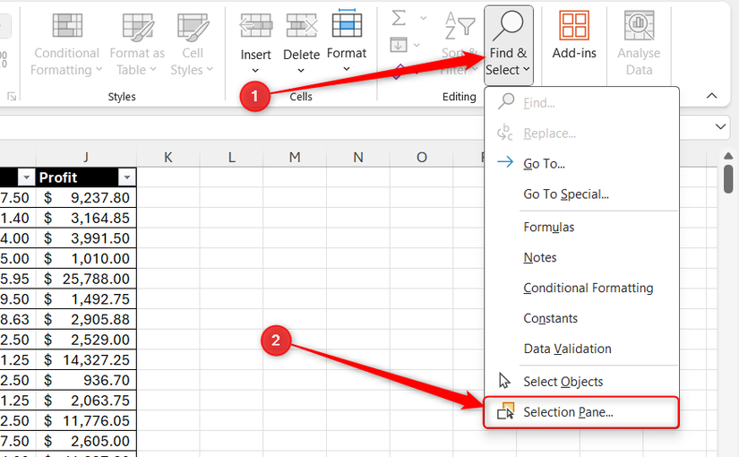Expand Fill dropdown arrow
739x457 pixels.
417,46
